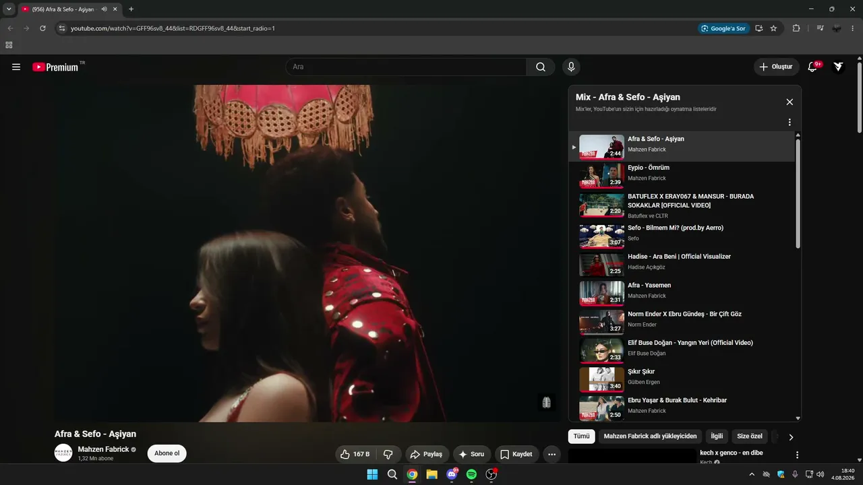The height and width of the screenshot is (485, 863).
Task: Click Google'a Sor in address bar
Action: coord(723,28)
